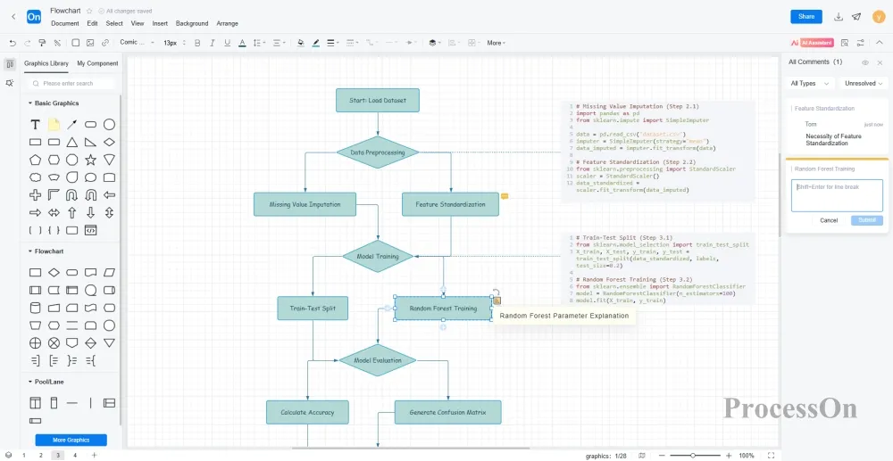
Task: Click the insert image icon
Action: pyautogui.click(x=90, y=42)
